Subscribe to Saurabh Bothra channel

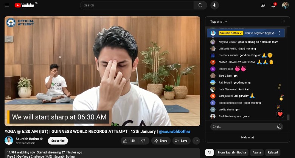(x=58, y=141)
